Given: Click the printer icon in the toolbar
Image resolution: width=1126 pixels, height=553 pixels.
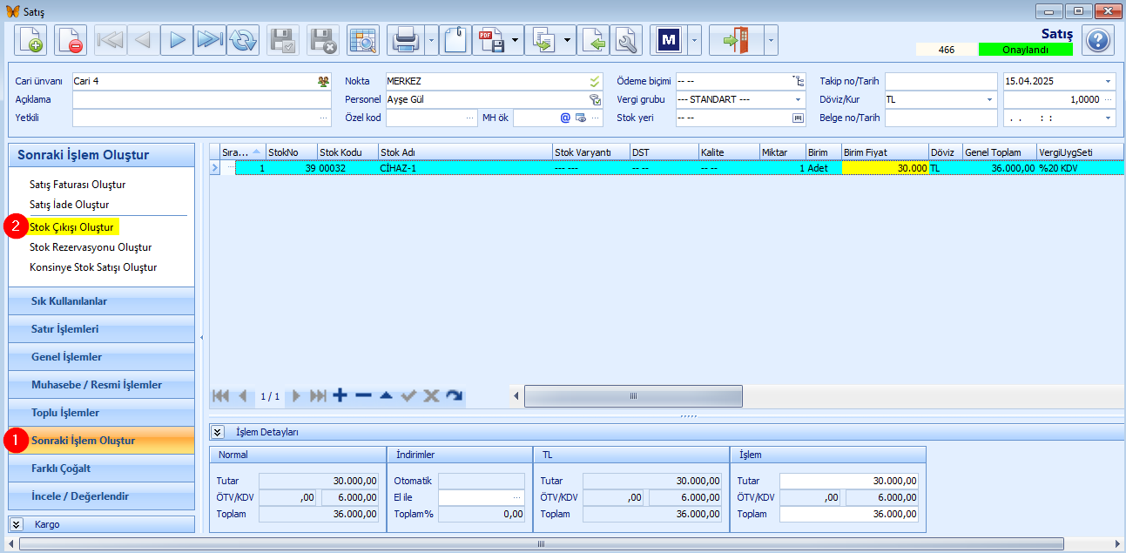Looking at the screenshot, I should [x=406, y=40].
